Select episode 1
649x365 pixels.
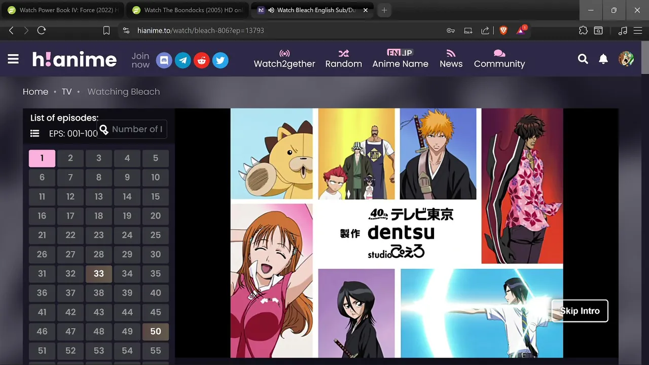tap(42, 158)
